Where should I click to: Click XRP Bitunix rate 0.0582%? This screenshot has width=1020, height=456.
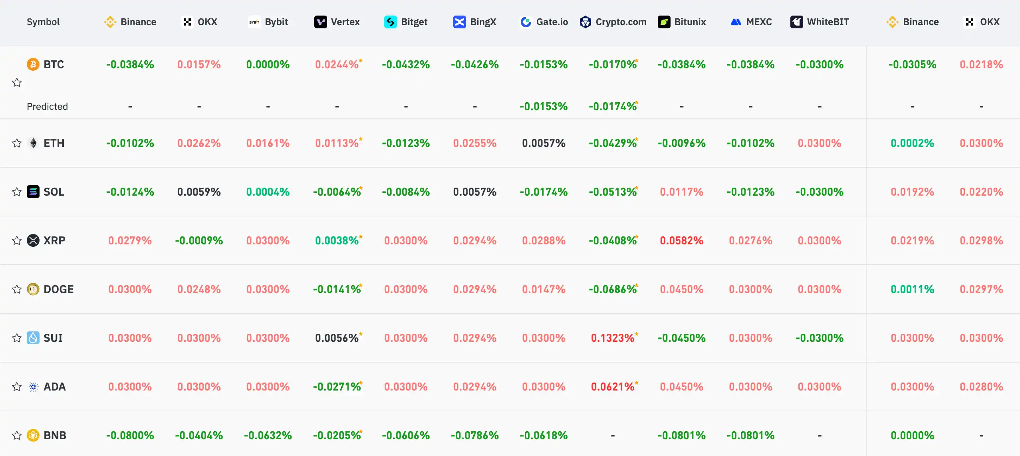pyautogui.click(x=681, y=240)
